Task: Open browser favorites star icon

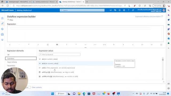Action: pyautogui.click(x=145, y=6)
